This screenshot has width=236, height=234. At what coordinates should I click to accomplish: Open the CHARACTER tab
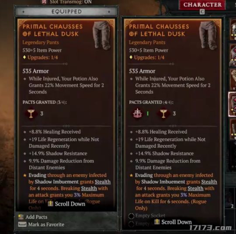[x=202, y=5]
